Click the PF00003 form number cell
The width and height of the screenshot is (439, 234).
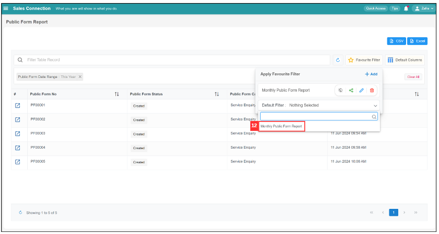(x=38, y=133)
